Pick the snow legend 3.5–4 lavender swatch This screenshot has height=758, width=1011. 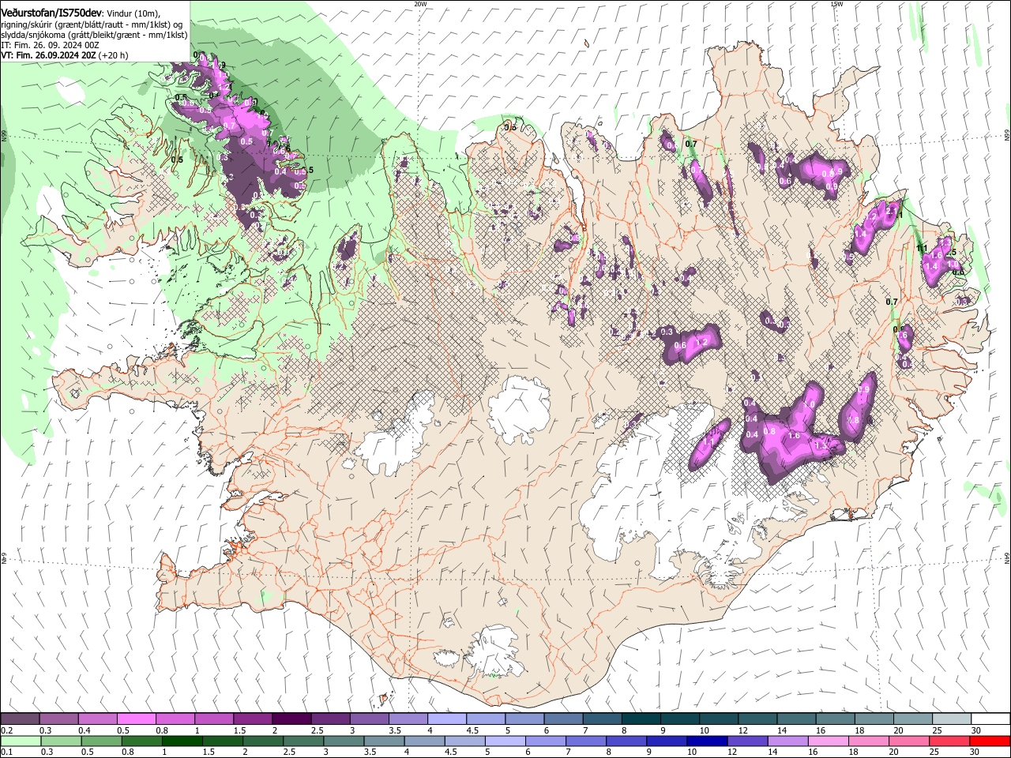click(408, 719)
